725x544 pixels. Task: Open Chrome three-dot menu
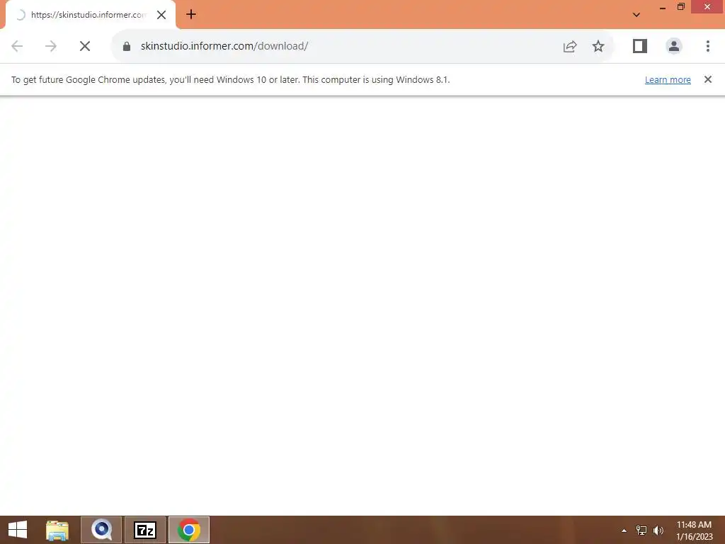point(708,46)
